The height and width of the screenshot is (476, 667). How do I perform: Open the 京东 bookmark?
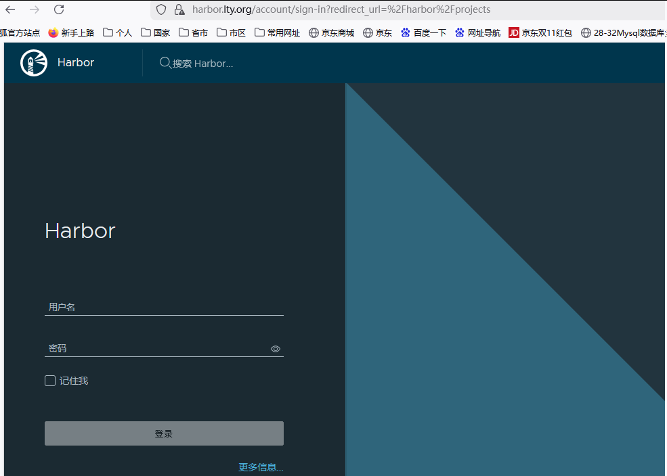point(377,32)
